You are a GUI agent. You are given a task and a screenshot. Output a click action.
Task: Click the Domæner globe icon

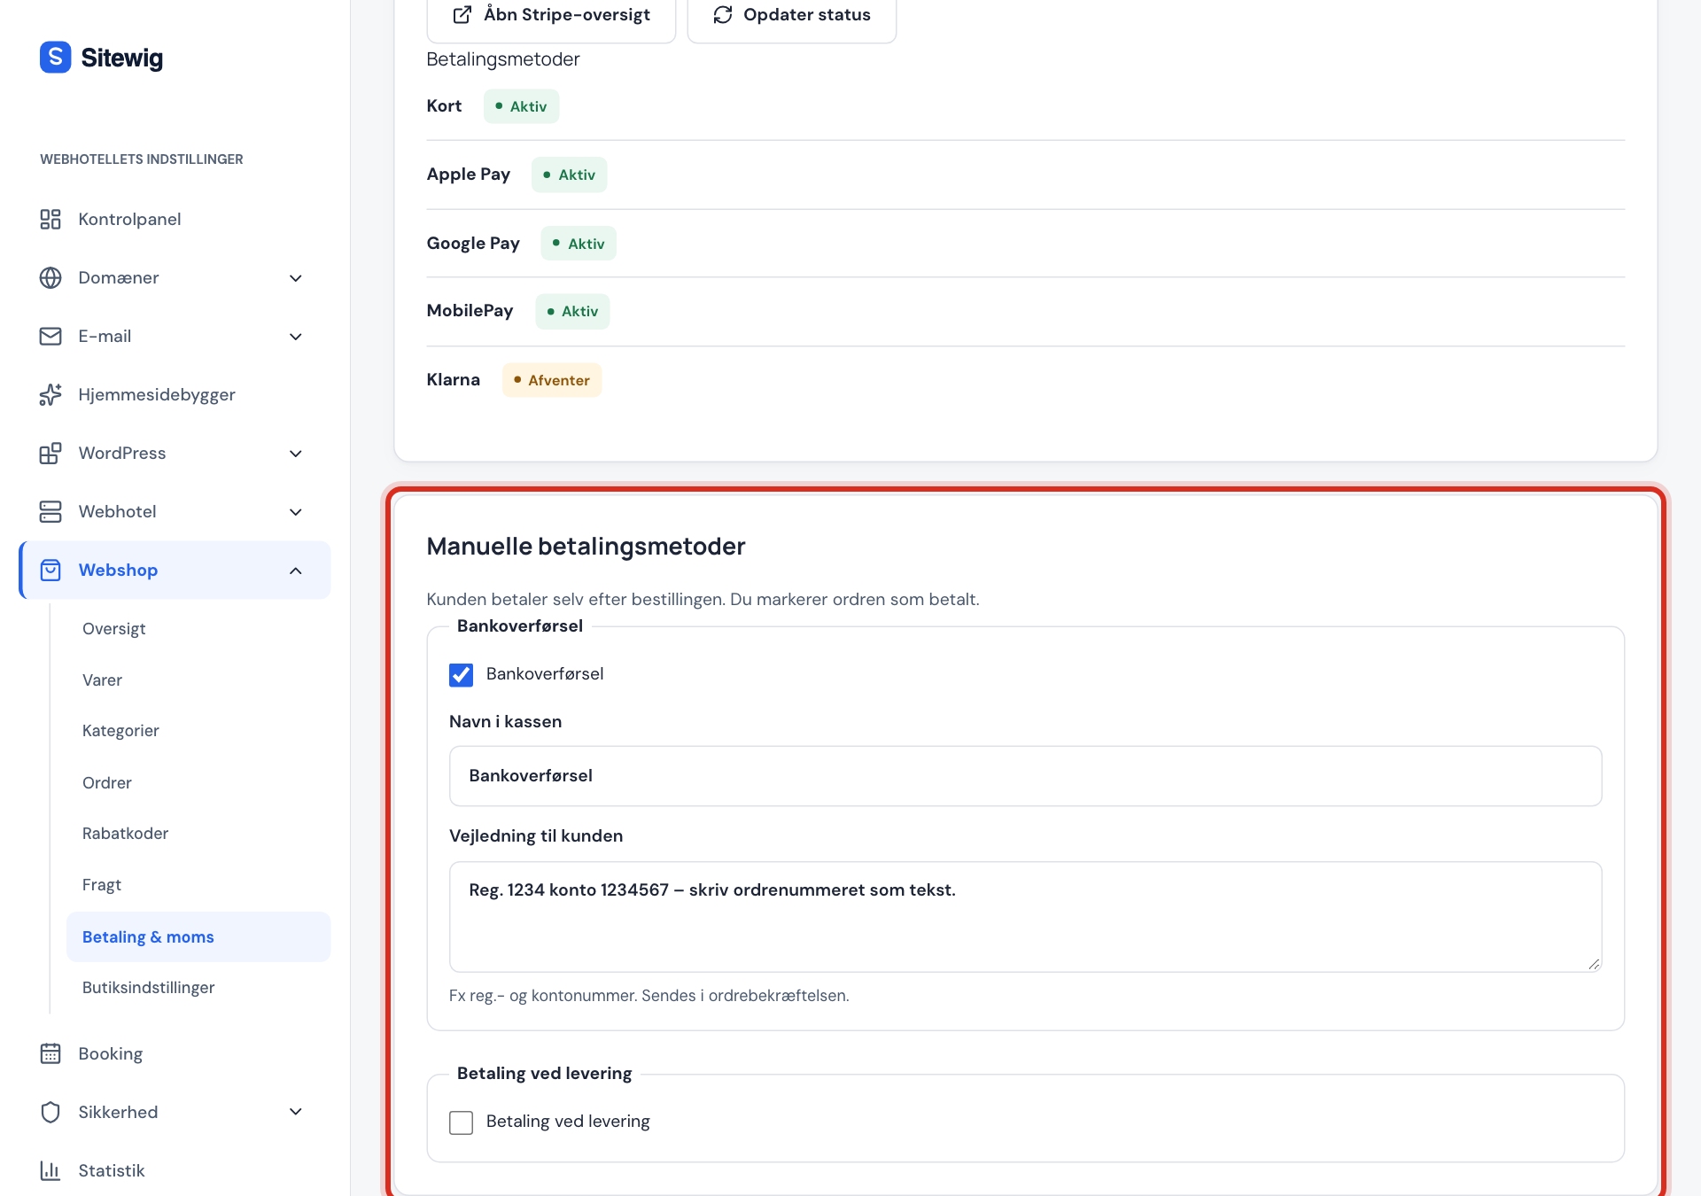(50, 277)
